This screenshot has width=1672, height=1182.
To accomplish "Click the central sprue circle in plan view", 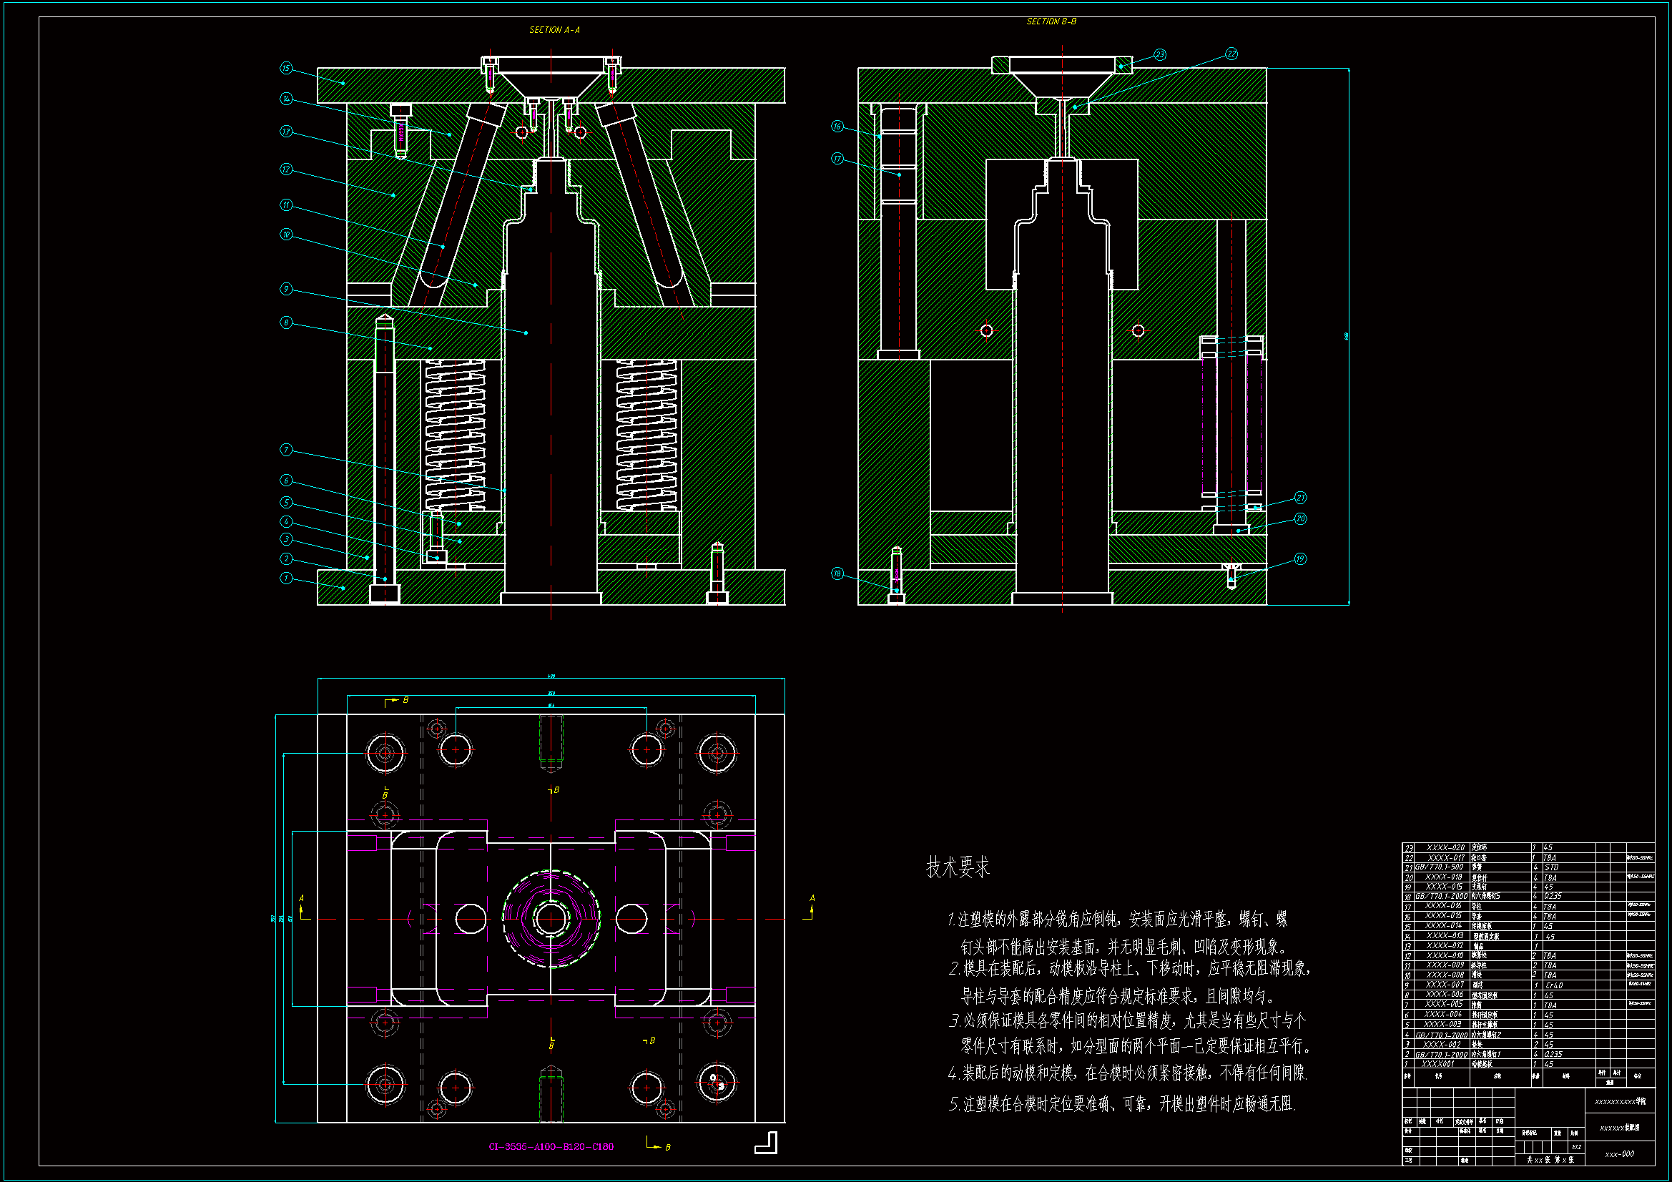I will point(551,919).
